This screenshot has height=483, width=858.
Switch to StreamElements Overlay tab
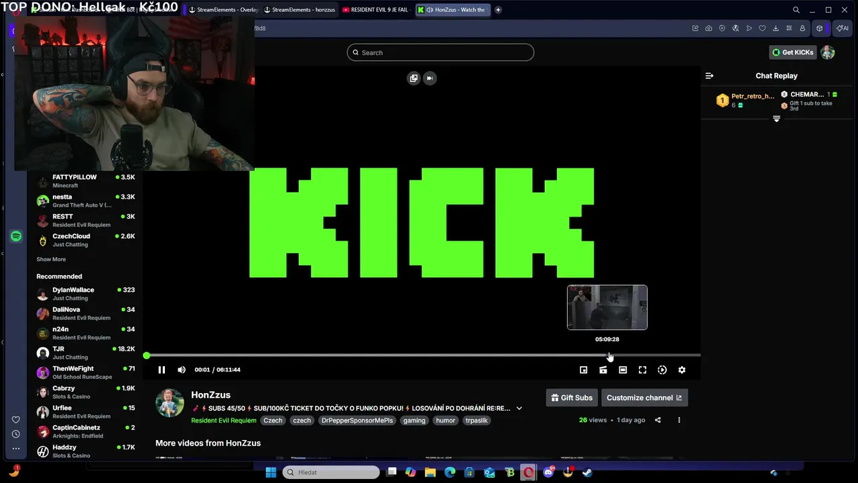click(x=223, y=10)
